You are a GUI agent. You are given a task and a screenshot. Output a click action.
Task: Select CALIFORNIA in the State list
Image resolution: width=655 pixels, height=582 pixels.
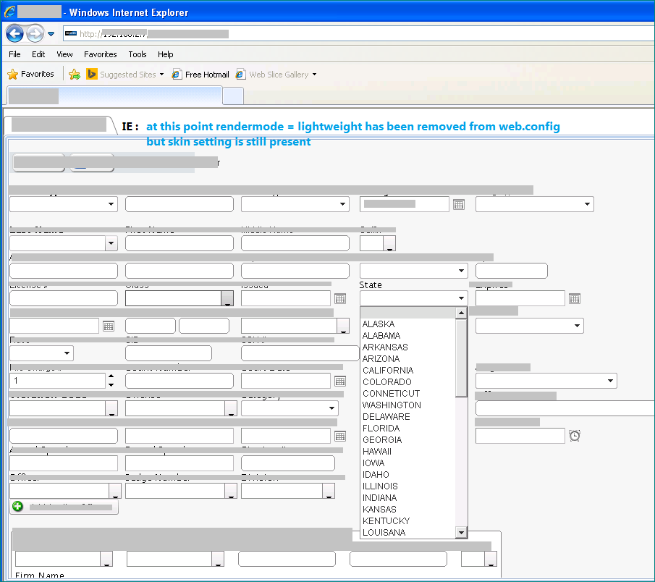407,371
